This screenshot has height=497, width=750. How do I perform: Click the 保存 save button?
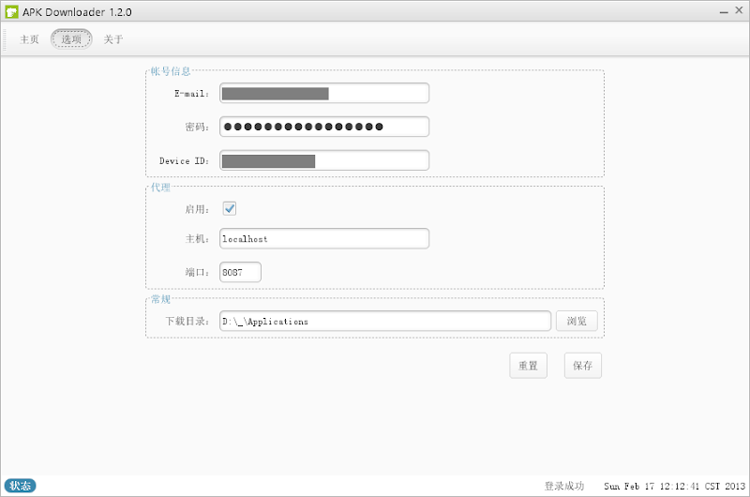[x=582, y=366]
